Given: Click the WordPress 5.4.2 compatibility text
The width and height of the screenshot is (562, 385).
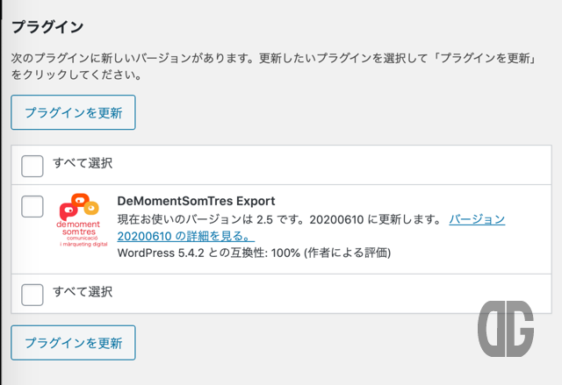Looking at the screenshot, I should point(254,253).
